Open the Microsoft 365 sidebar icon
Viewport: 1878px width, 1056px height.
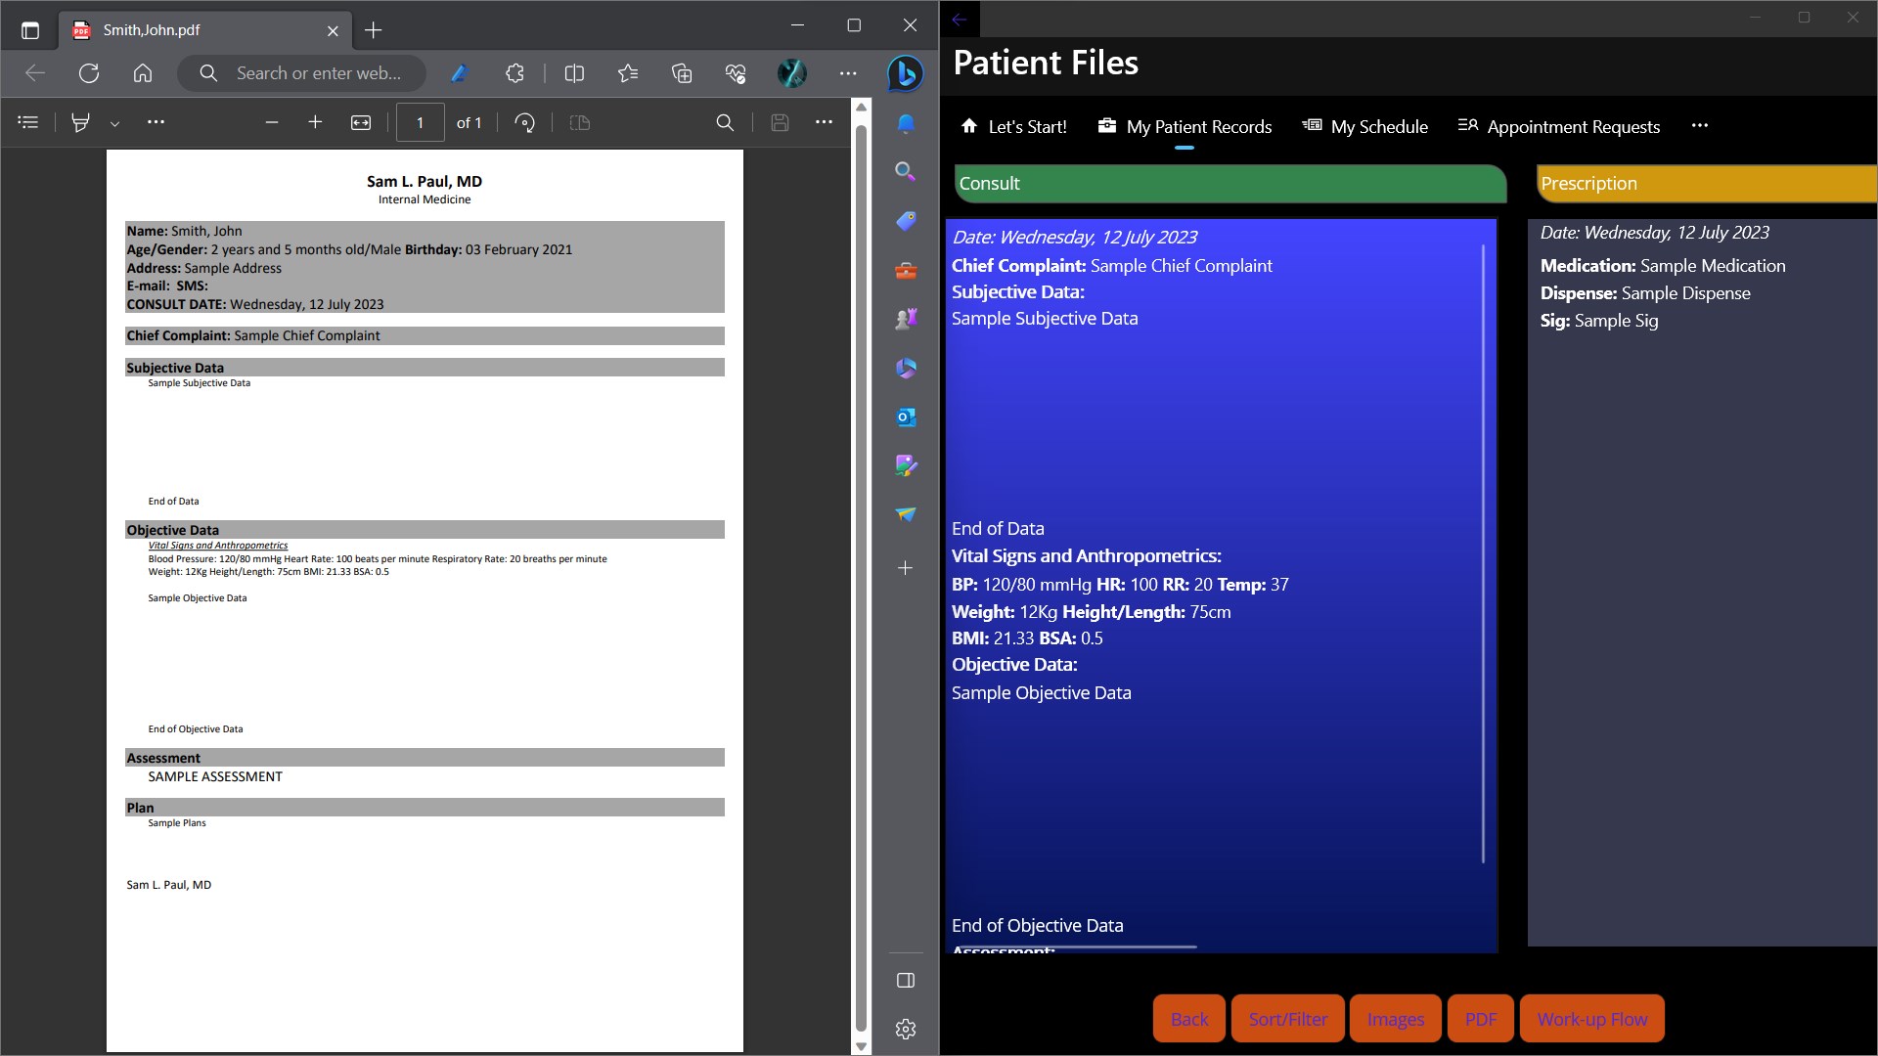click(905, 368)
